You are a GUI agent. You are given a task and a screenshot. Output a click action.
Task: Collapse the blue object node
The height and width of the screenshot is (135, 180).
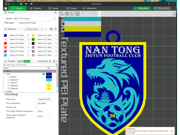(x=5, y=74)
